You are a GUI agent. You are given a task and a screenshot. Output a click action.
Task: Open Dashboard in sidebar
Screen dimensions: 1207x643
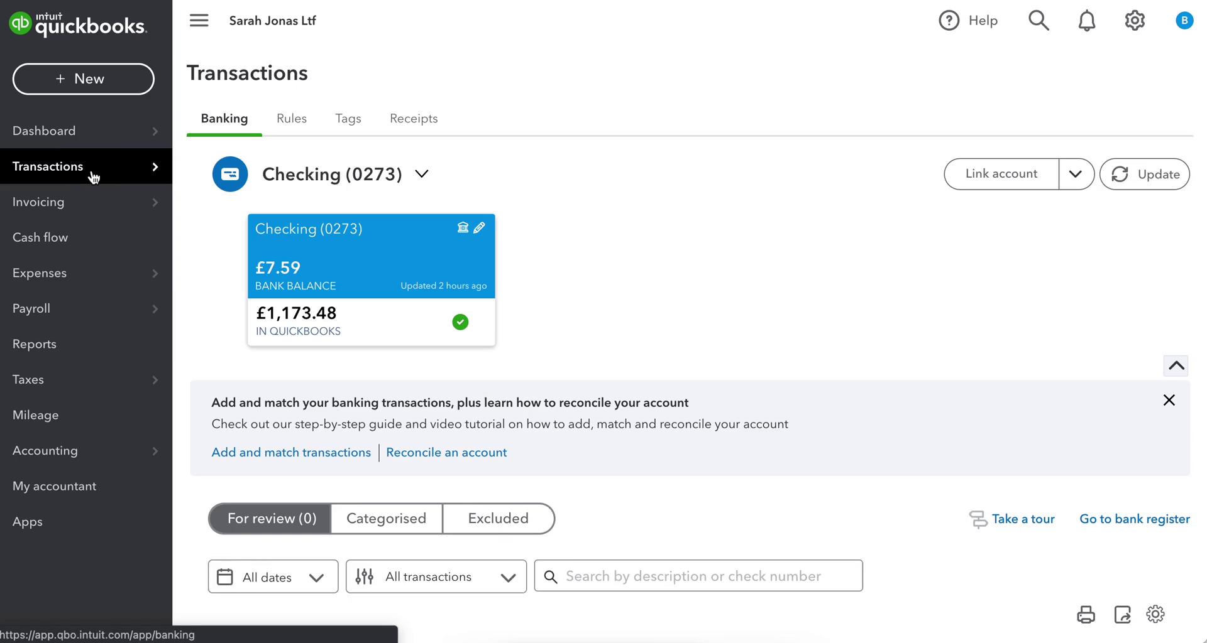coord(44,131)
